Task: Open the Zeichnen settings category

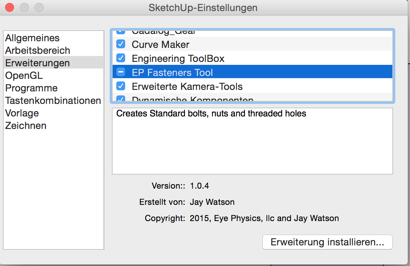Action: coord(26,126)
